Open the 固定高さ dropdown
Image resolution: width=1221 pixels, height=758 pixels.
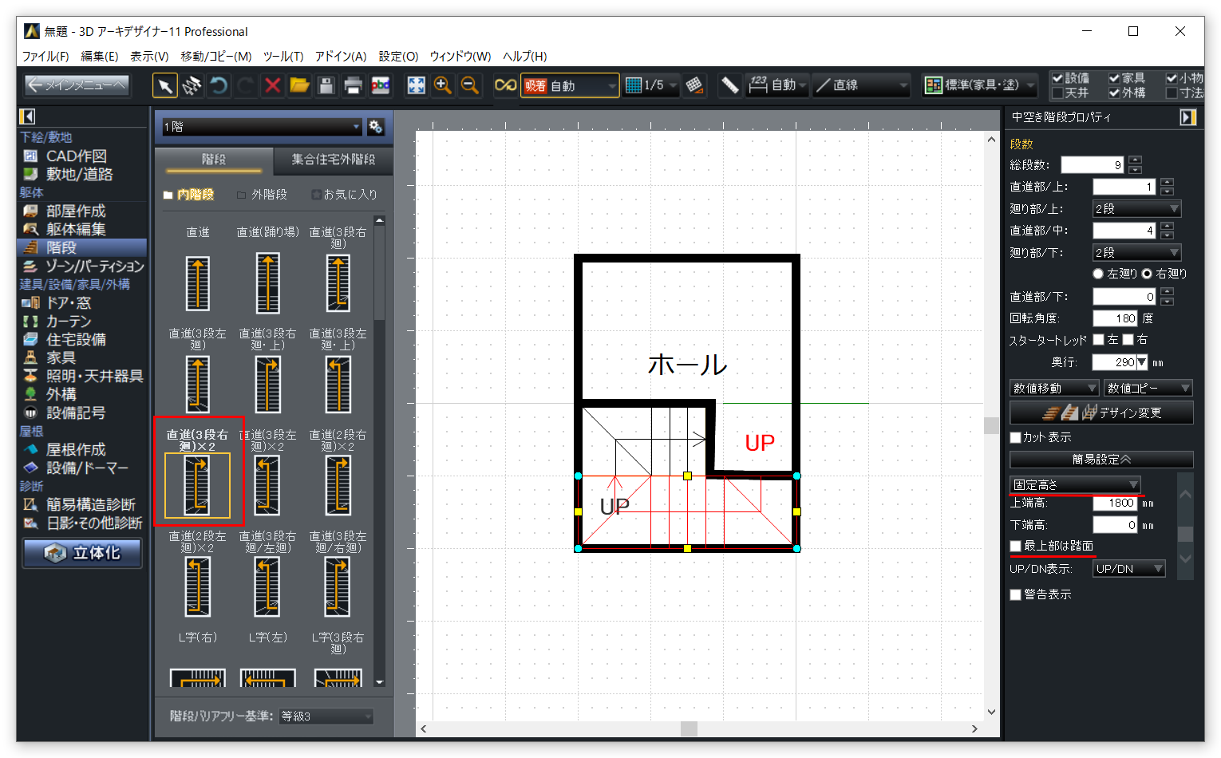(x=1074, y=485)
